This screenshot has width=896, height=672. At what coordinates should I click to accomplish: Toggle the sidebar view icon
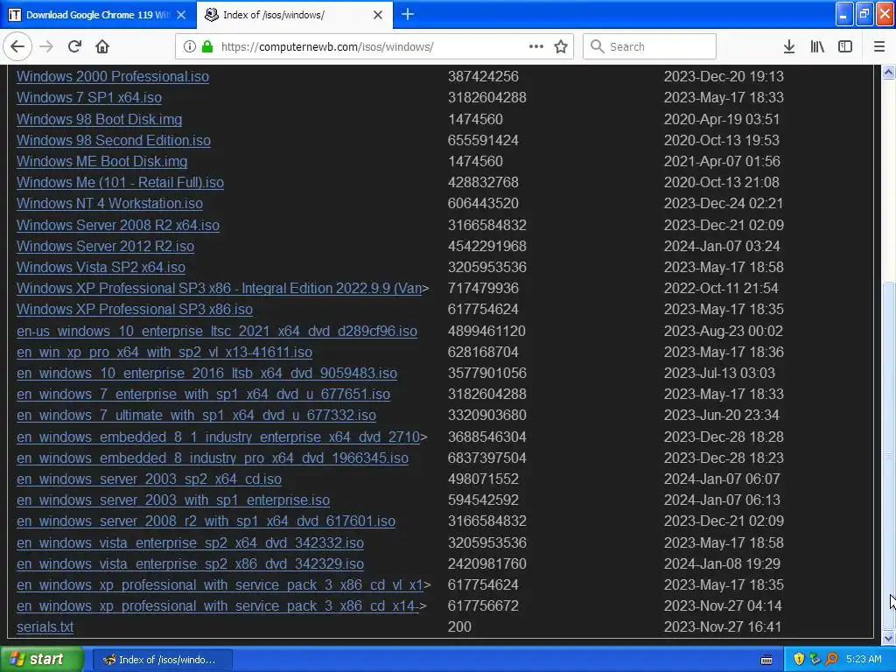tap(845, 47)
